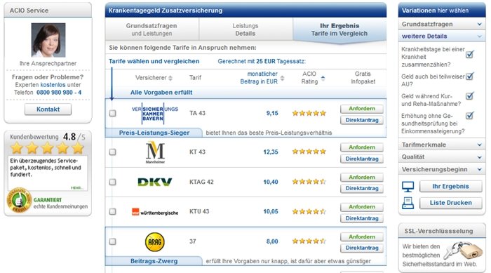
Task: Click the Kontakt button
Action: coord(48,109)
